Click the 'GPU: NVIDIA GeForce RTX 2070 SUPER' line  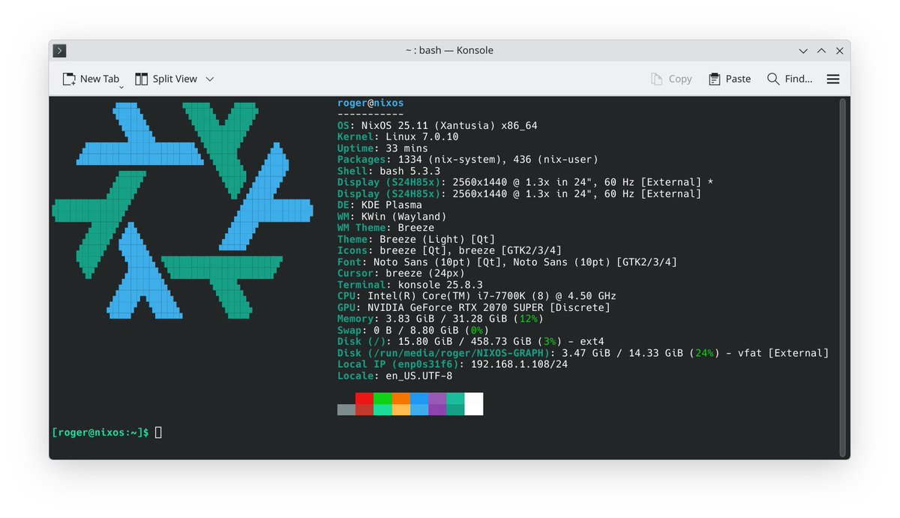coord(474,307)
